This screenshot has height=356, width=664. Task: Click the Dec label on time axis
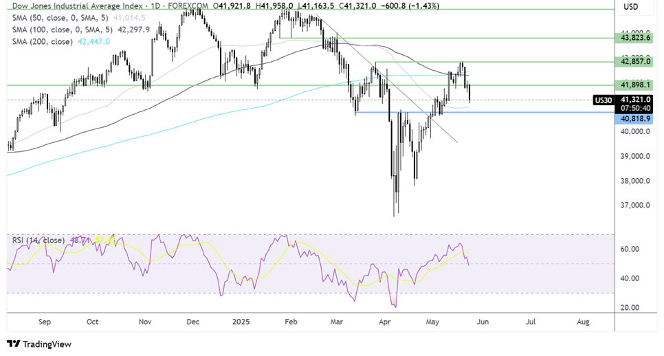(192, 322)
